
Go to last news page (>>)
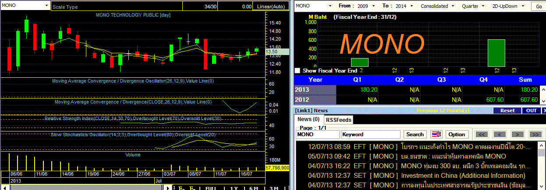[535, 135]
